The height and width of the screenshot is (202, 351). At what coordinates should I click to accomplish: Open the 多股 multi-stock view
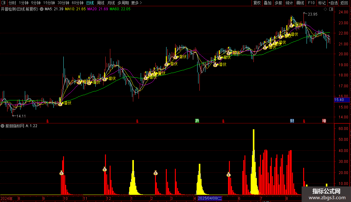coord(278,3)
